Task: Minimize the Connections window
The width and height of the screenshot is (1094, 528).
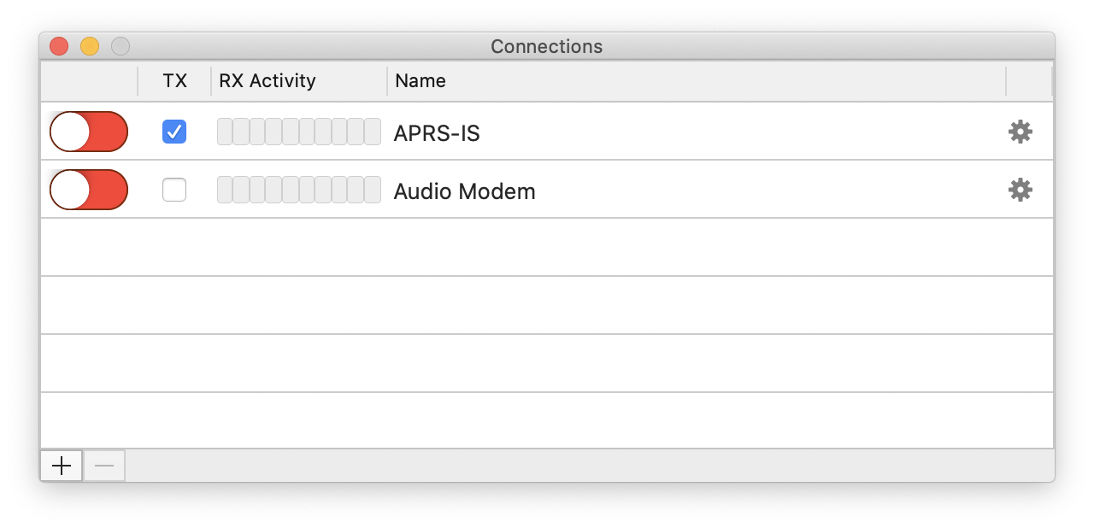Action: 90,46
